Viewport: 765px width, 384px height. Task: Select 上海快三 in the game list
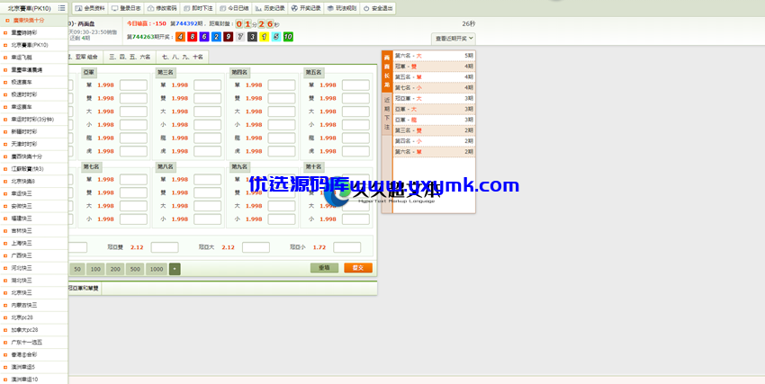point(34,243)
